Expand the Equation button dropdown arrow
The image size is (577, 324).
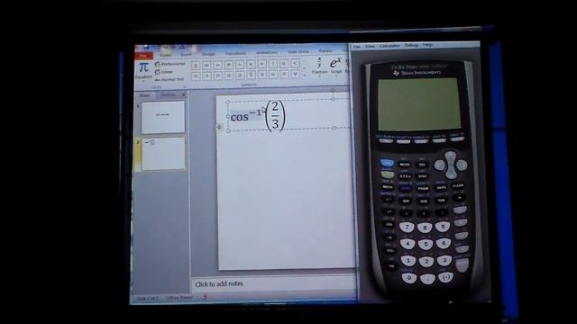(x=143, y=81)
